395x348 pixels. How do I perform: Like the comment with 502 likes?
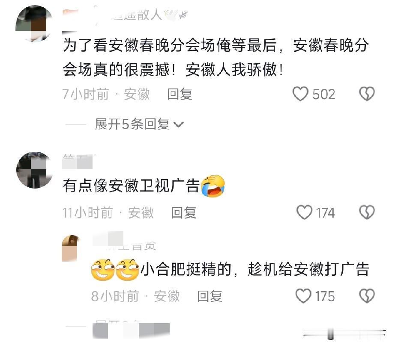coord(300,94)
